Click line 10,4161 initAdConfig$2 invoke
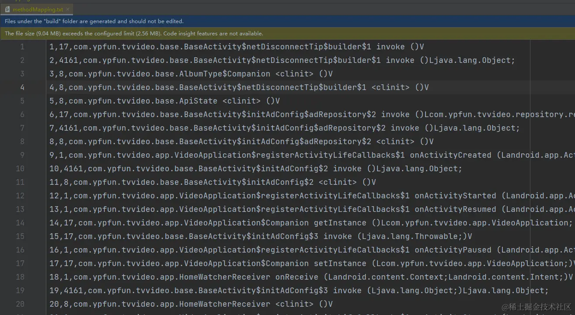This screenshot has width=575, height=315. click(256, 169)
